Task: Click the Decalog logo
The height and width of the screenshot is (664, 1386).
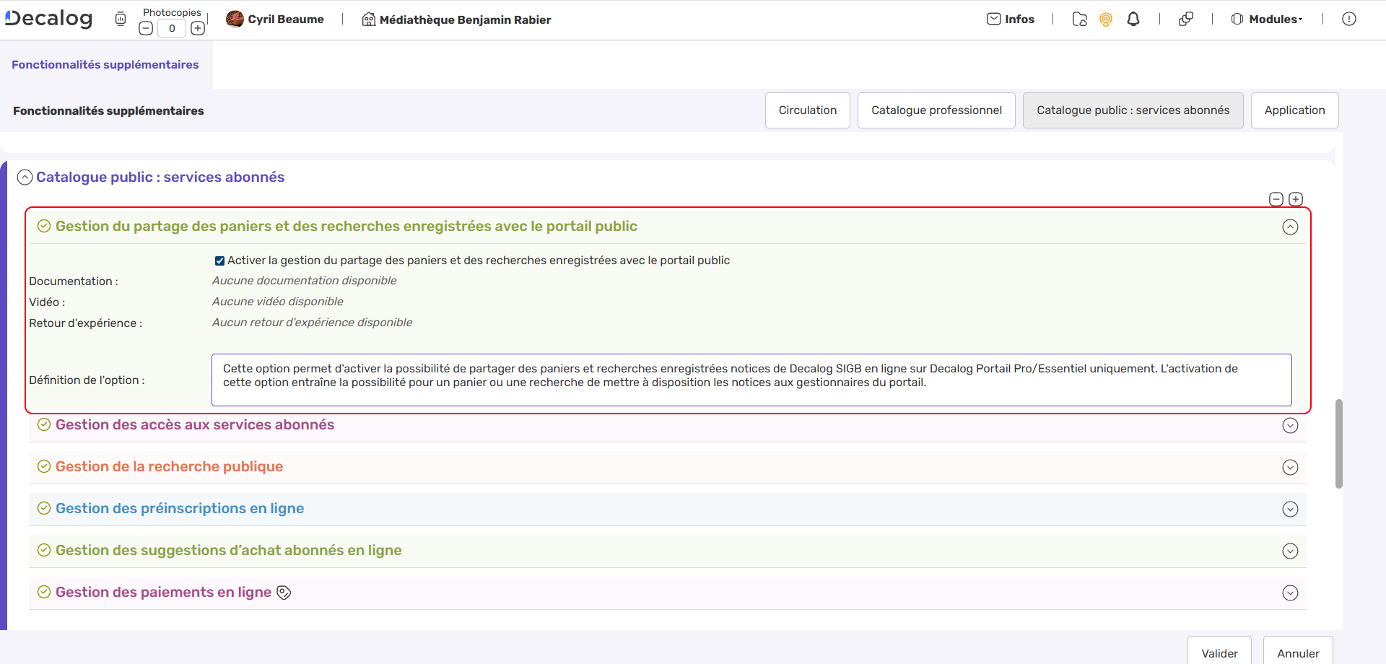Action: [48, 18]
